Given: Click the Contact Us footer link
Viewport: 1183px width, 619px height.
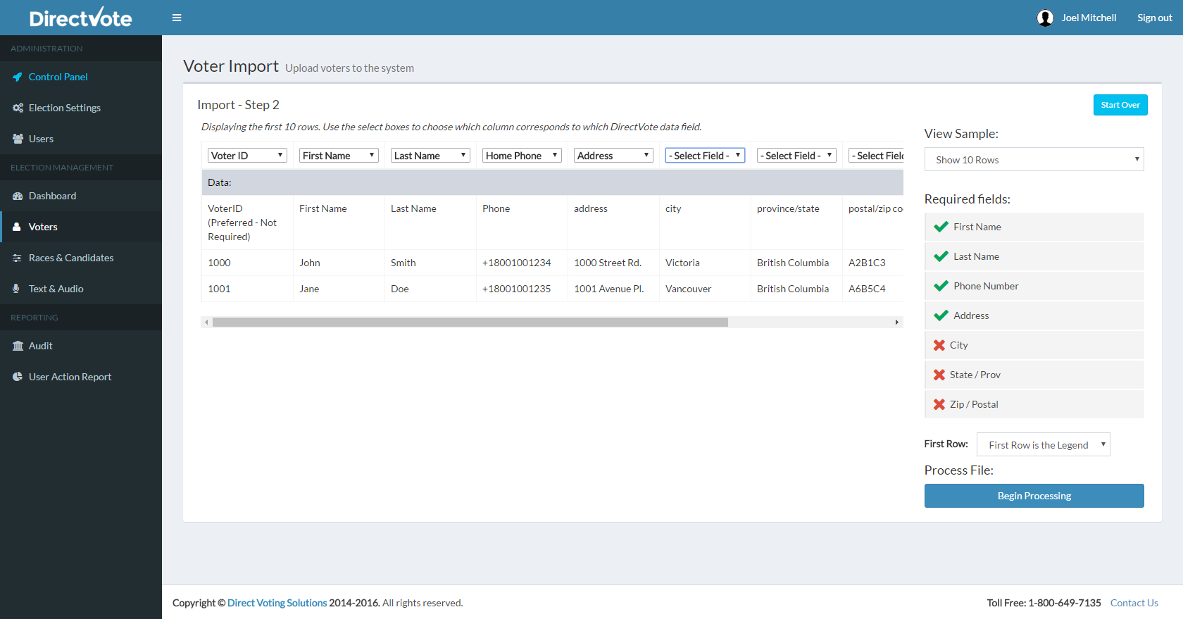Looking at the screenshot, I should pyautogui.click(x=1134, y=603).
